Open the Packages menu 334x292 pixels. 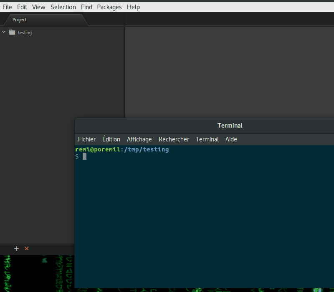point(109,7)
